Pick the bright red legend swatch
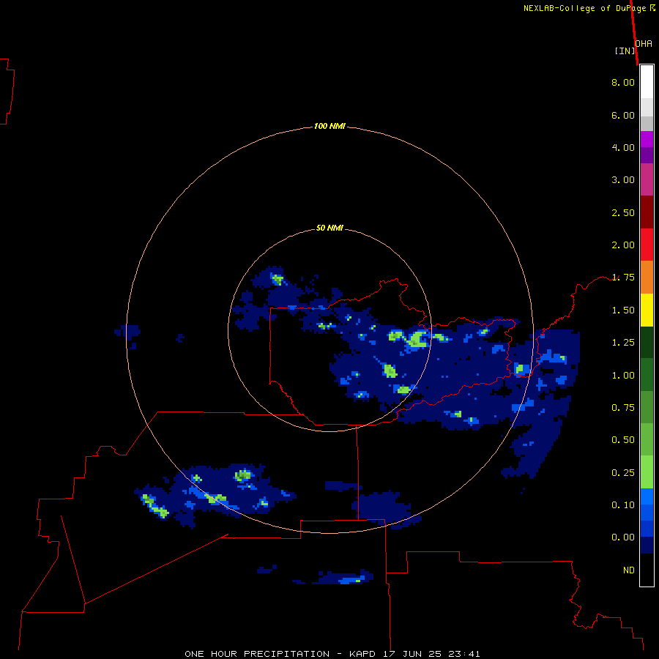The width and height of the screenshot is (659, 659). 647,245
